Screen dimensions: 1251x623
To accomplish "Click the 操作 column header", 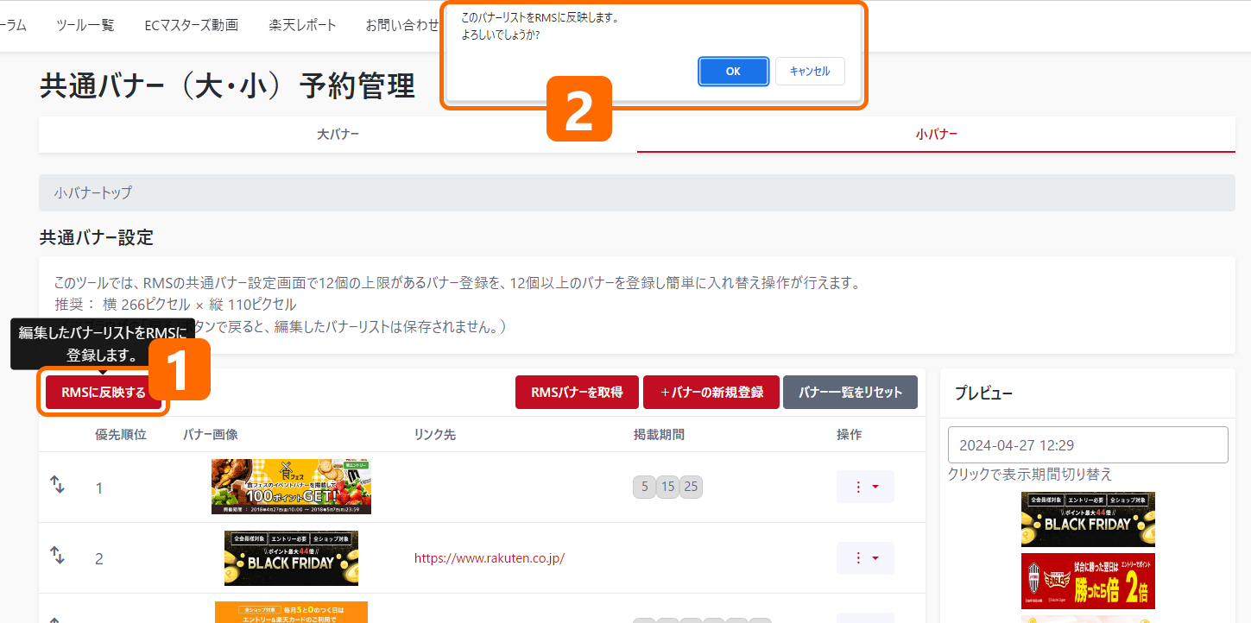I will tap(850, 435).
